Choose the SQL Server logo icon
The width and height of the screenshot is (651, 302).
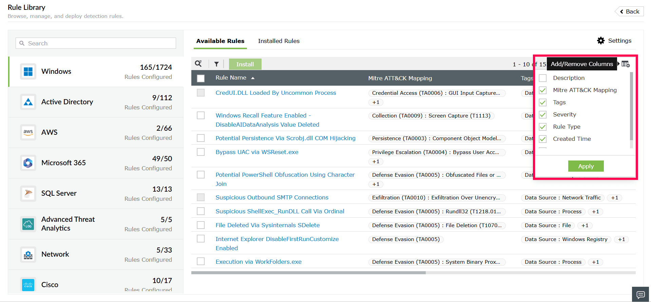28,193
